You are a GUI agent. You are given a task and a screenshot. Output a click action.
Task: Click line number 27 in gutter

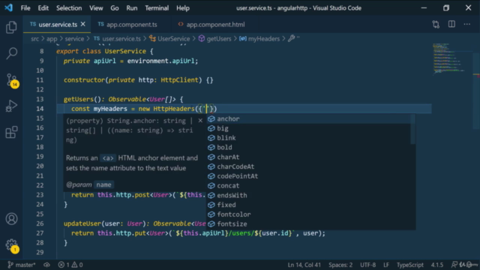click(x=40, y=233)
